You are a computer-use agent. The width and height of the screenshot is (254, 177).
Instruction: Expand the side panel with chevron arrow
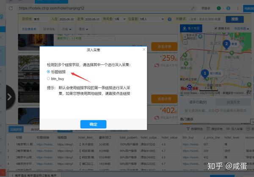[10, 97]
